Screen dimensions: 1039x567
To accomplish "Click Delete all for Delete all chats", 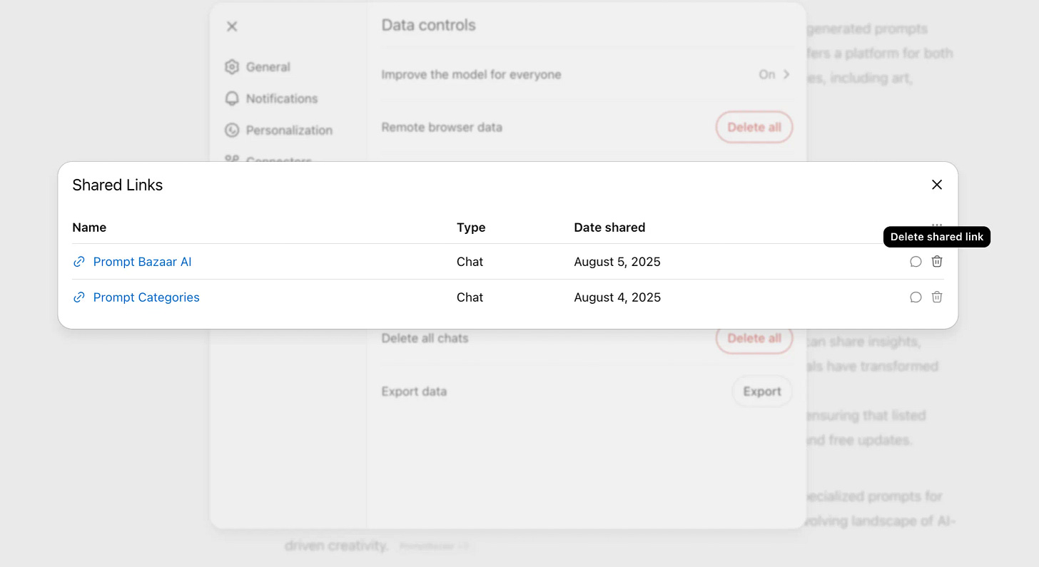I will [x=754, y=338].
